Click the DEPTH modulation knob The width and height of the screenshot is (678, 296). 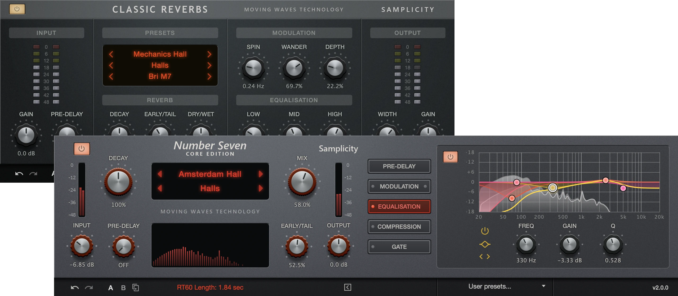(335, 68)
